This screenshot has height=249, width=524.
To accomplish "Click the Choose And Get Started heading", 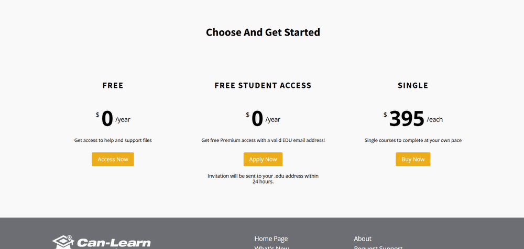I will 263,32.
